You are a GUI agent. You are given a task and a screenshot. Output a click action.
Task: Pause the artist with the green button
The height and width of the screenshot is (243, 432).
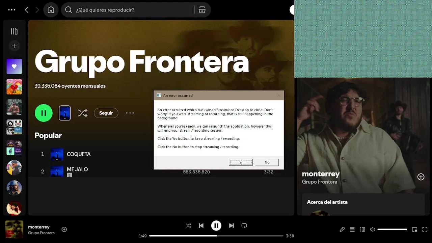coord(44,113)
